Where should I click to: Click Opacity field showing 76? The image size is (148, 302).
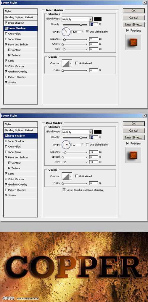tap(94, 137)
